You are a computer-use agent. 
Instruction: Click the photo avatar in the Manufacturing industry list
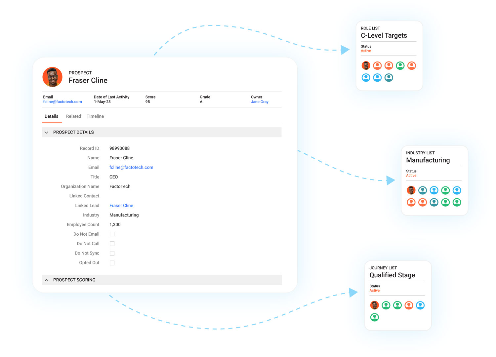point(411,190)
